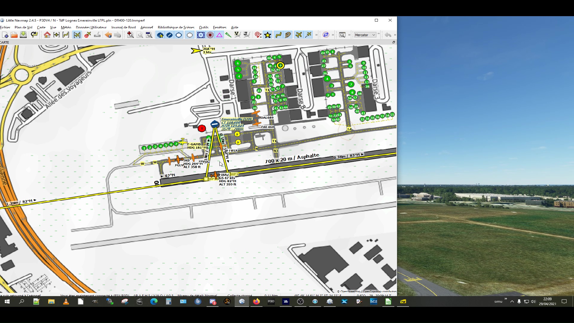This screenshot has width=574, height=323.
Task: Click the red T tower marker on map
Action: point(202,129)
